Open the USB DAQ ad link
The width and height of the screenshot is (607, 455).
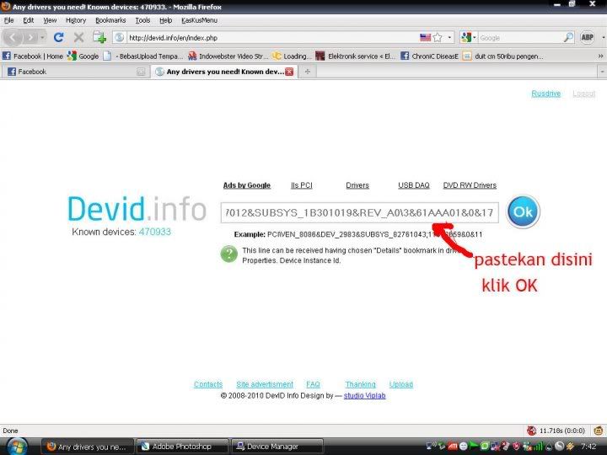point(414,185)
